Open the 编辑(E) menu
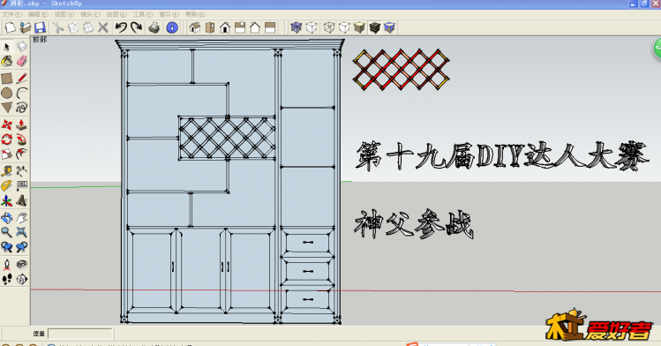The image size is (661, 346). 38,14
